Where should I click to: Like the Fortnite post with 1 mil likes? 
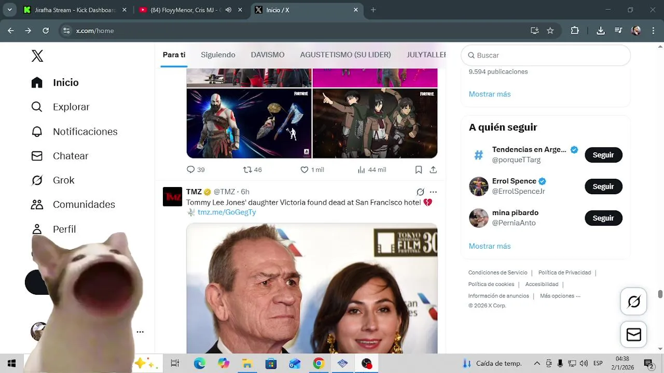[x=312, y=169]
